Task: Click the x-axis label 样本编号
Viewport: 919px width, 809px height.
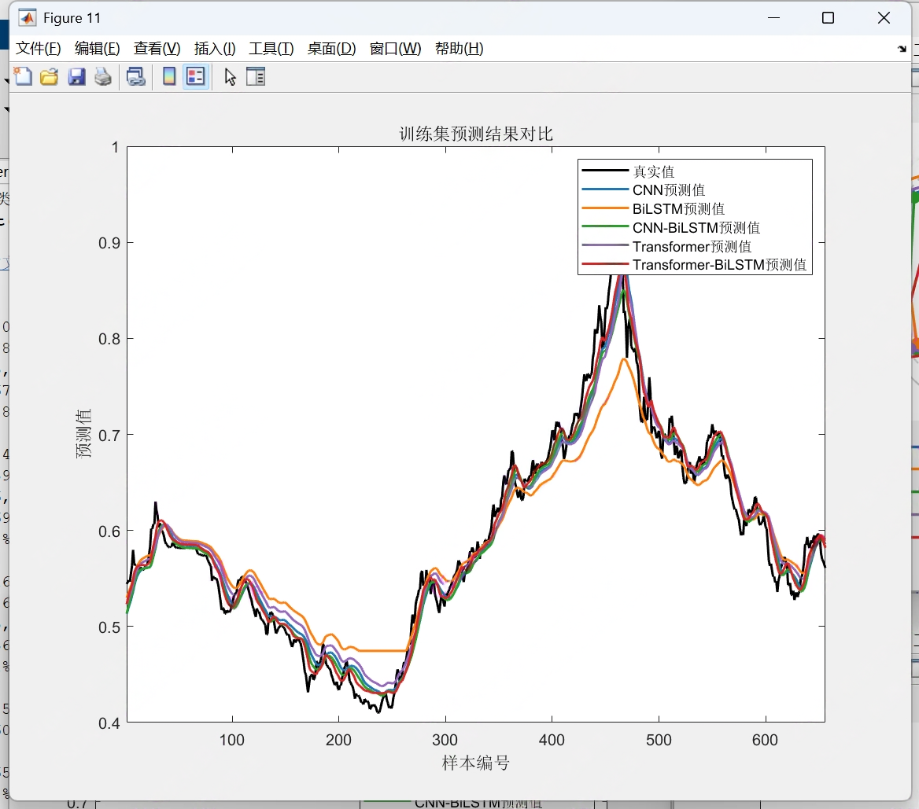Action: click(x=476, y=763)
